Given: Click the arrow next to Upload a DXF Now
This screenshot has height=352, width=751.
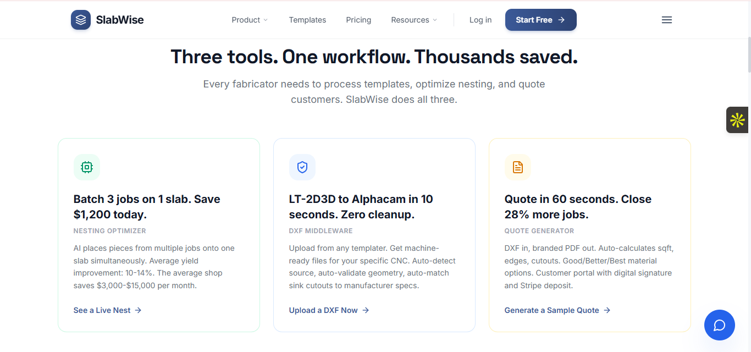Looking at the screenshot, I should [x=367, y=310].
